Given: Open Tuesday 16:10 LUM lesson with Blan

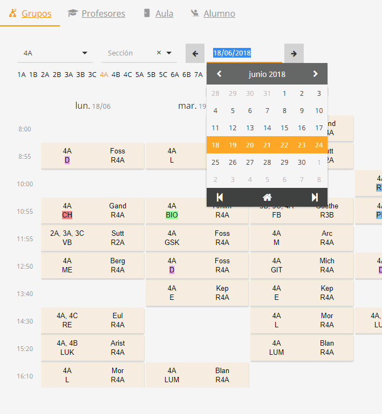Looking at the screenshot, I should [197, 375].
